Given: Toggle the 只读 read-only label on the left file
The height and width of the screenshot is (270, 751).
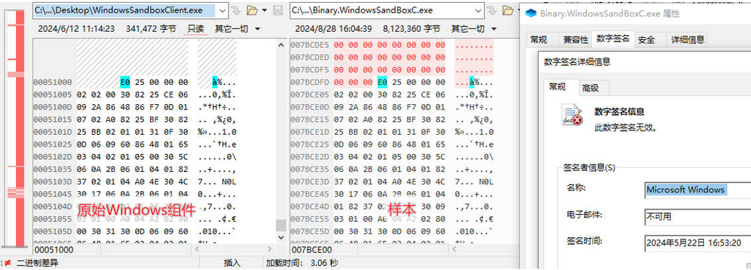Looking at the screenshot, I should (195, 29).
